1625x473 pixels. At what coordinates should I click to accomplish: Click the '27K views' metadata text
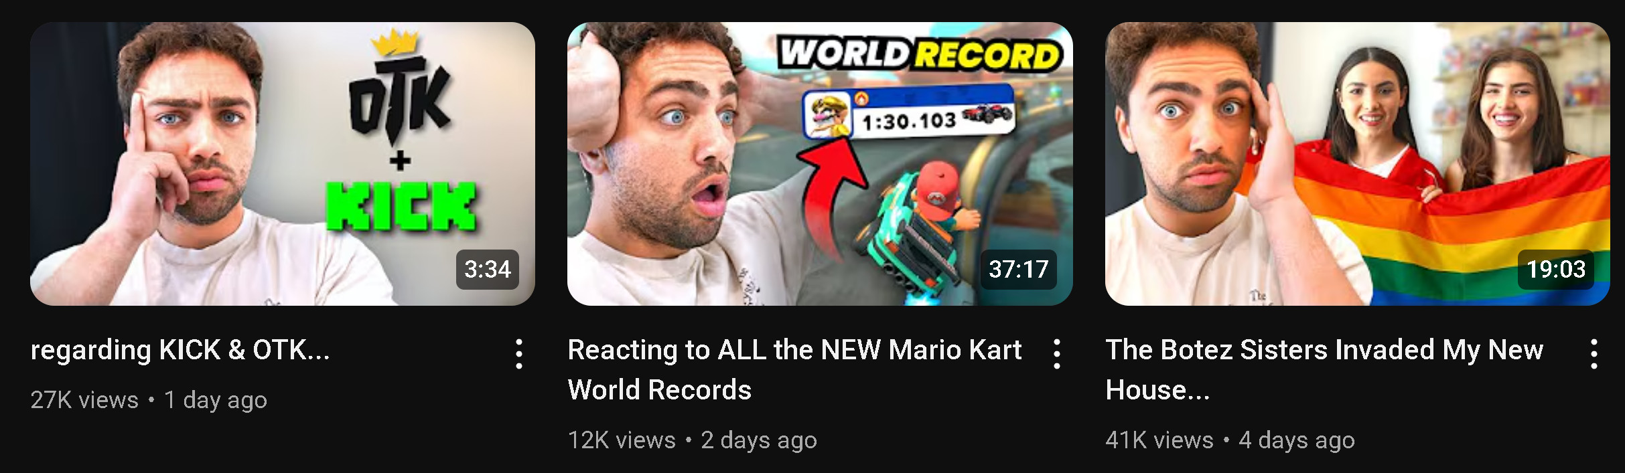coord(84,400)
